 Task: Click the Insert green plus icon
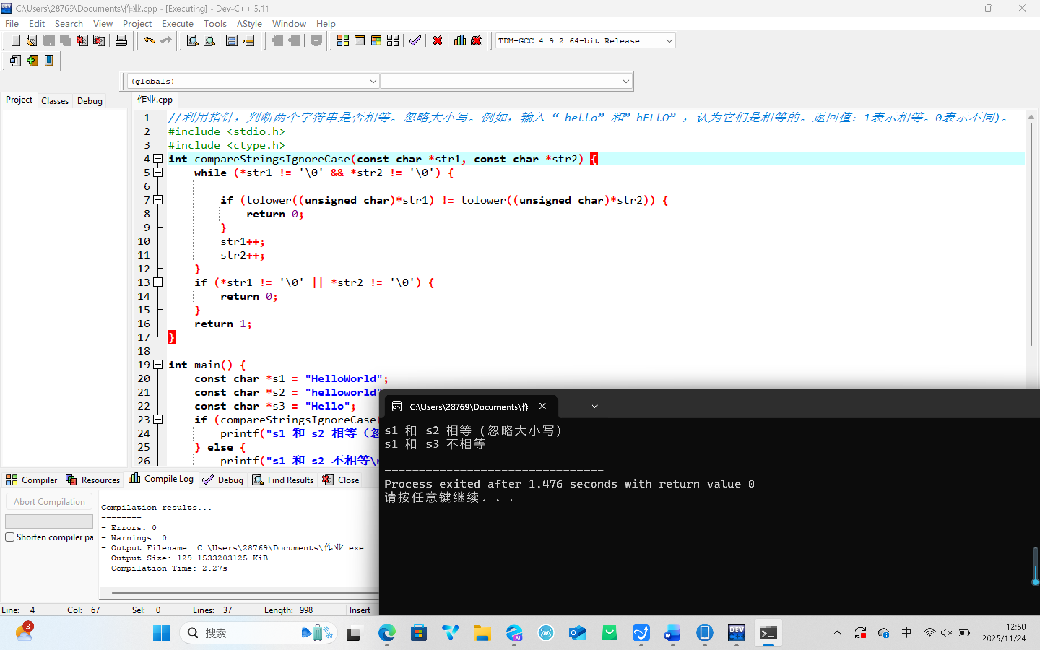click(32, 61)
